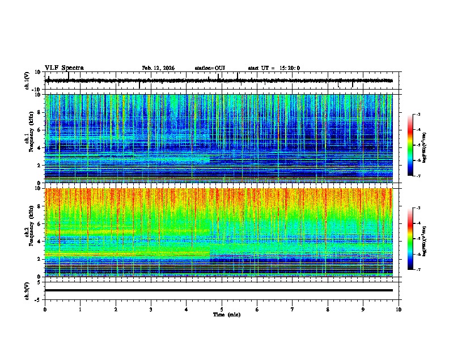Click the lower color bar log(PSD) label
Viewport: 449px width, 347px height.
pos(425,241)
